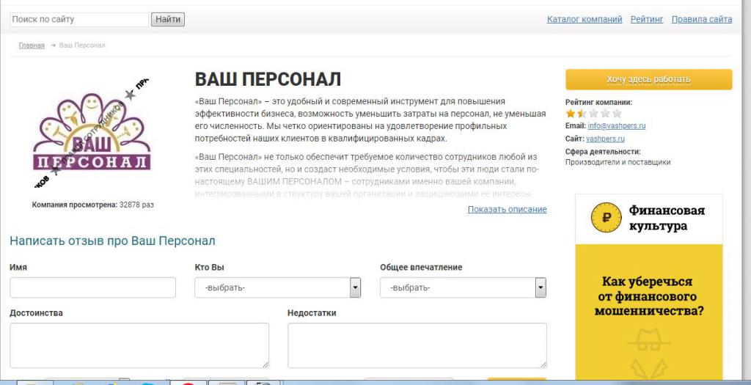Click the Достоинства text area

click(139, 345)
